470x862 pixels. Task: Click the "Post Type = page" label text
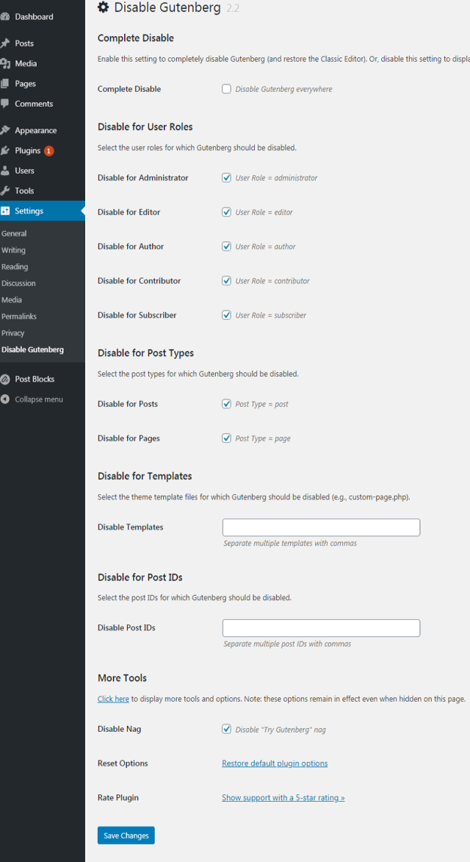point(263,438)
